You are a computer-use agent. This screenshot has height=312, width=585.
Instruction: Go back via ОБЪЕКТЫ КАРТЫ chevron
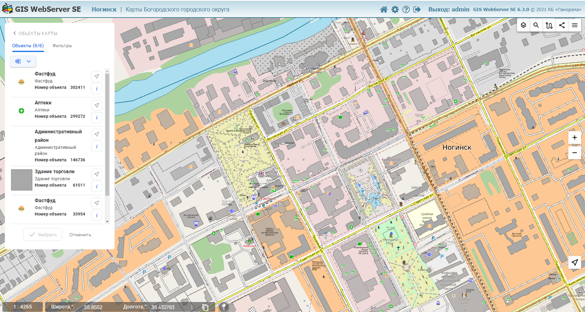(15, 33)
